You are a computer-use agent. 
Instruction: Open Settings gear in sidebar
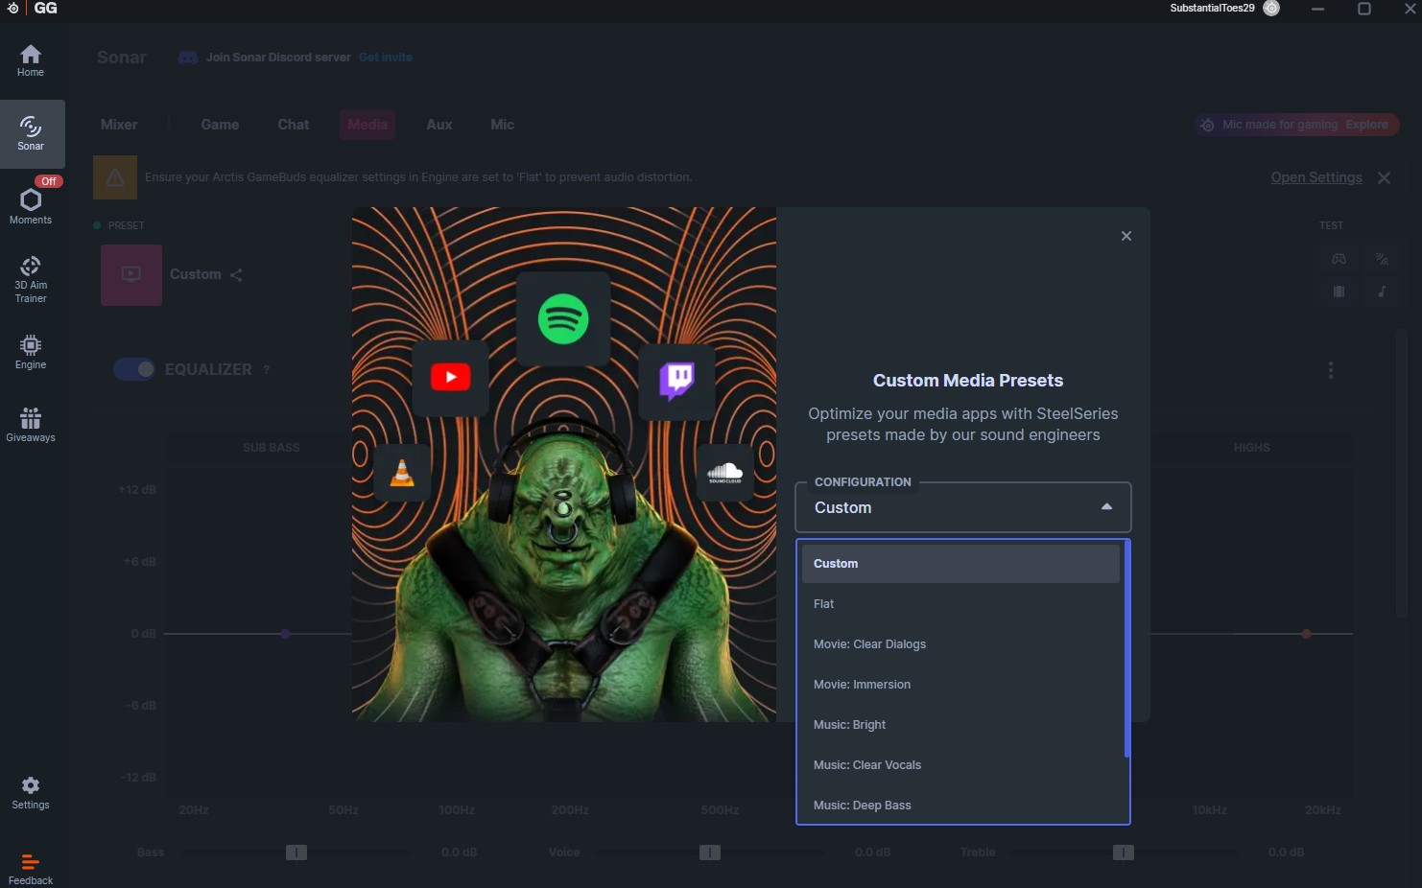click(31, 793)
